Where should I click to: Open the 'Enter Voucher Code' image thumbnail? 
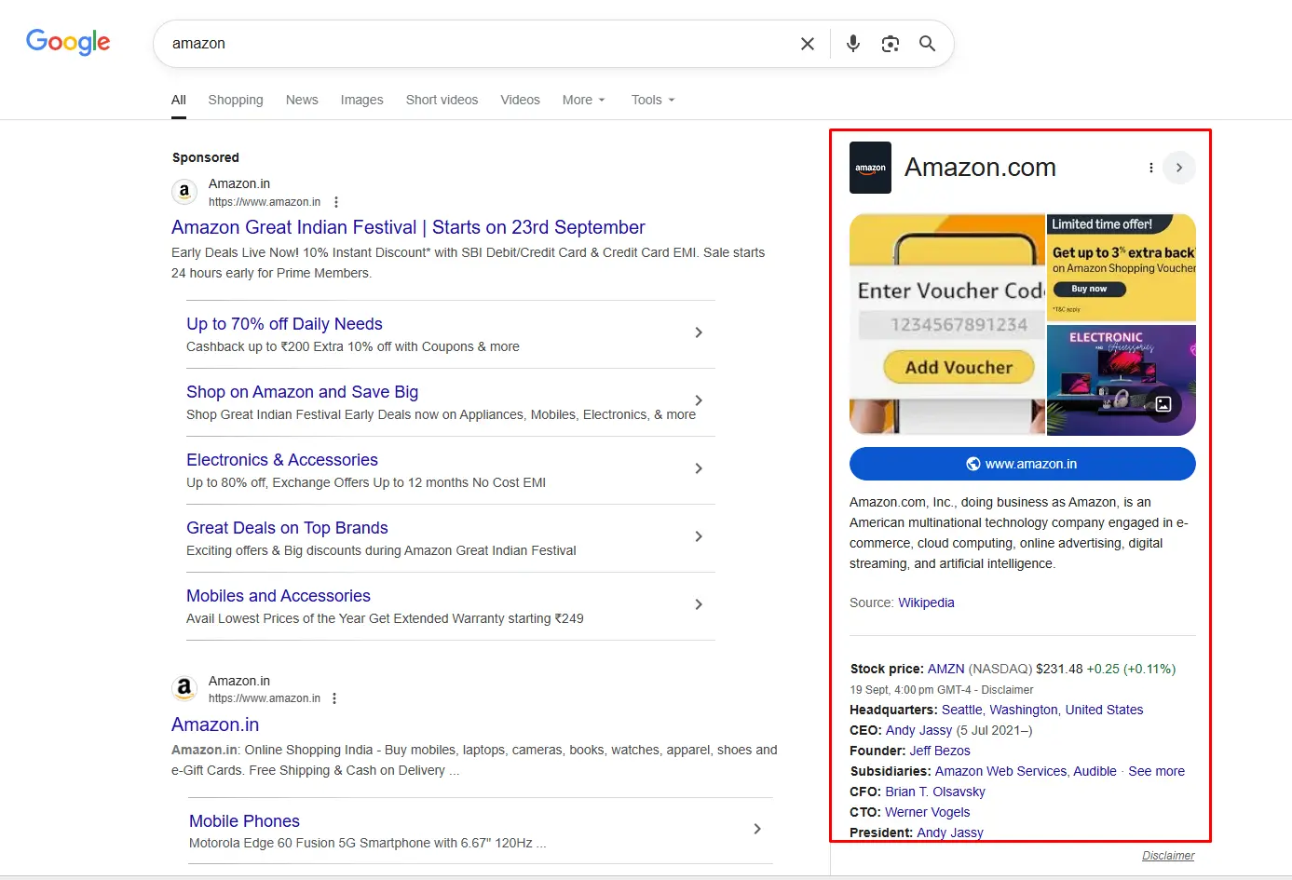click(947, 324)
